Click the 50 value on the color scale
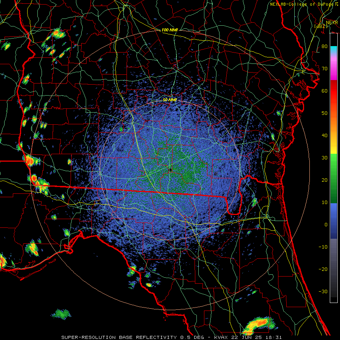This screenshot has height=340, width=340. point(325,113)
